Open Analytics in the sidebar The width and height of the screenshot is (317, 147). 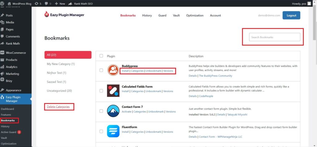11,67
